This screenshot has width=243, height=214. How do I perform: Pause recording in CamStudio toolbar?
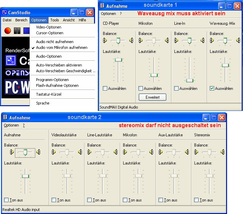tap(17, 31)
